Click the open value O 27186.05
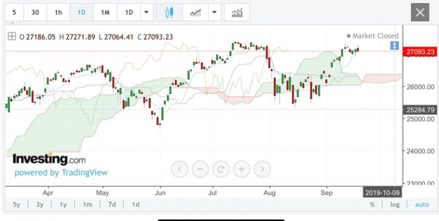The height and width of the screenshot is (221, 439). 38,37
